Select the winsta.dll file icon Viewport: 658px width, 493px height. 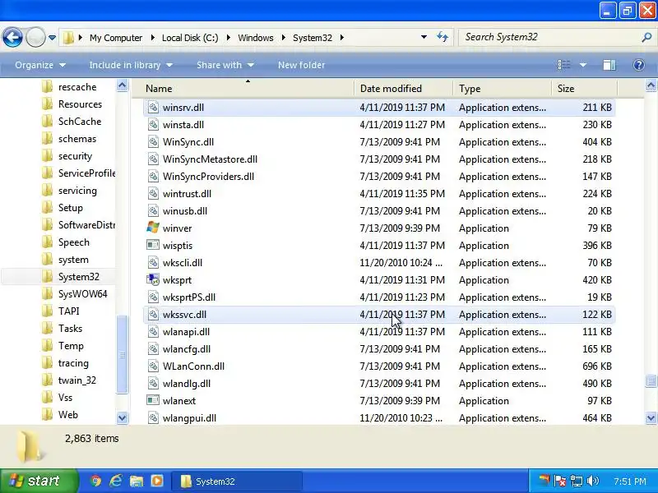(x=153, y=125)
